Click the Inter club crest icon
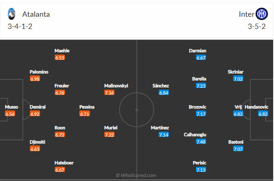 [261, 14]
